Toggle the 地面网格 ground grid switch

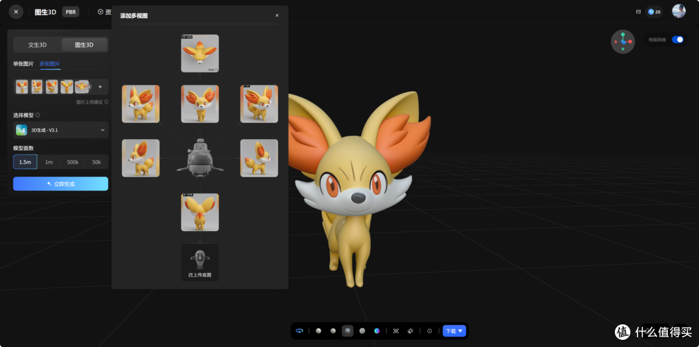[x=677, y=39]
